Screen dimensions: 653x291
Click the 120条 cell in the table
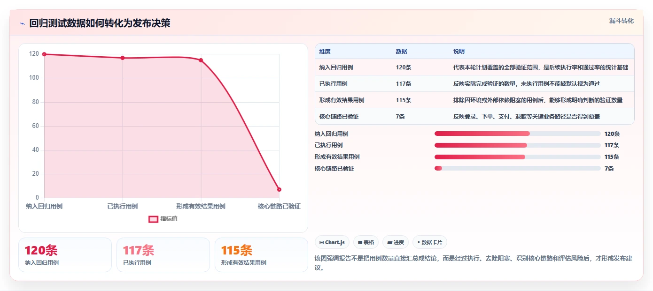tap(404, 67)
